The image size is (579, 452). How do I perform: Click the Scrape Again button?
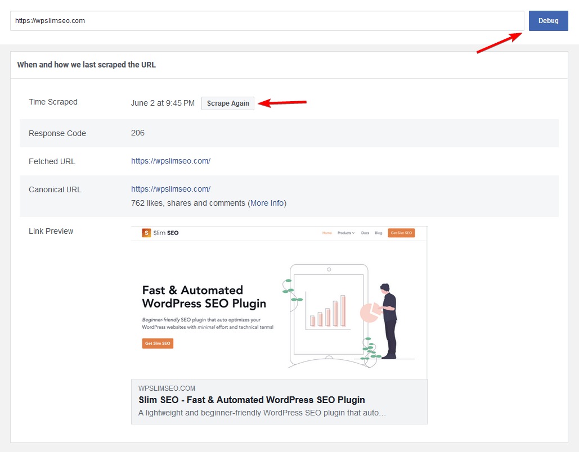point(228,103)
